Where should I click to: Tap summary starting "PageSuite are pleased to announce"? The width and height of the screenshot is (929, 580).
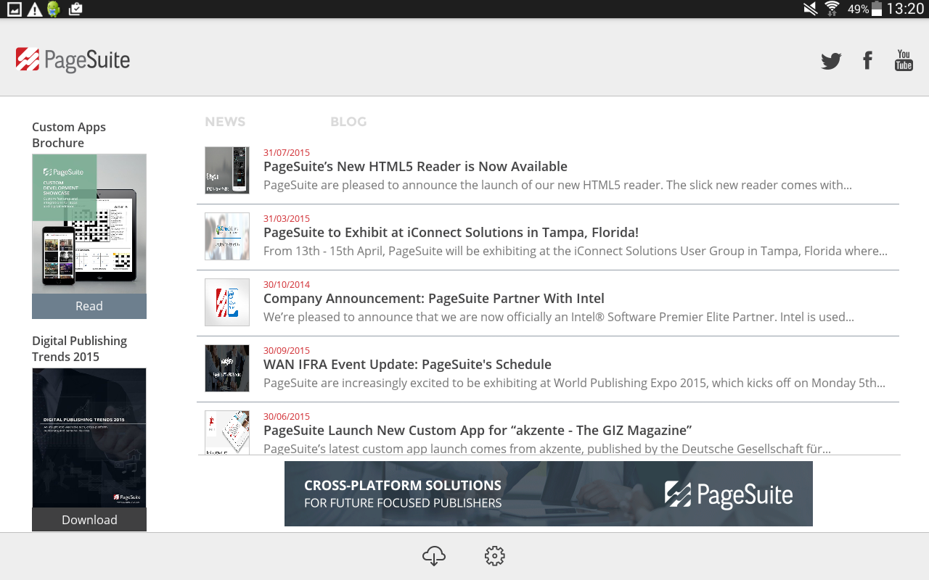click(x=557, y=185)
